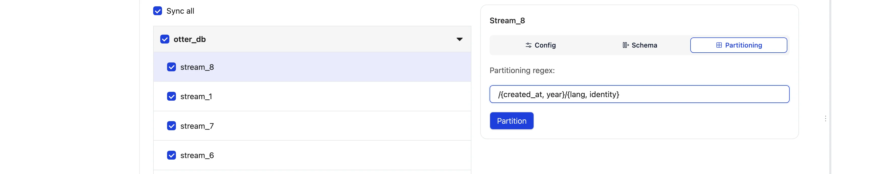Open the stream_7 row name
The image size is (871, 174).
coord(197,126)
